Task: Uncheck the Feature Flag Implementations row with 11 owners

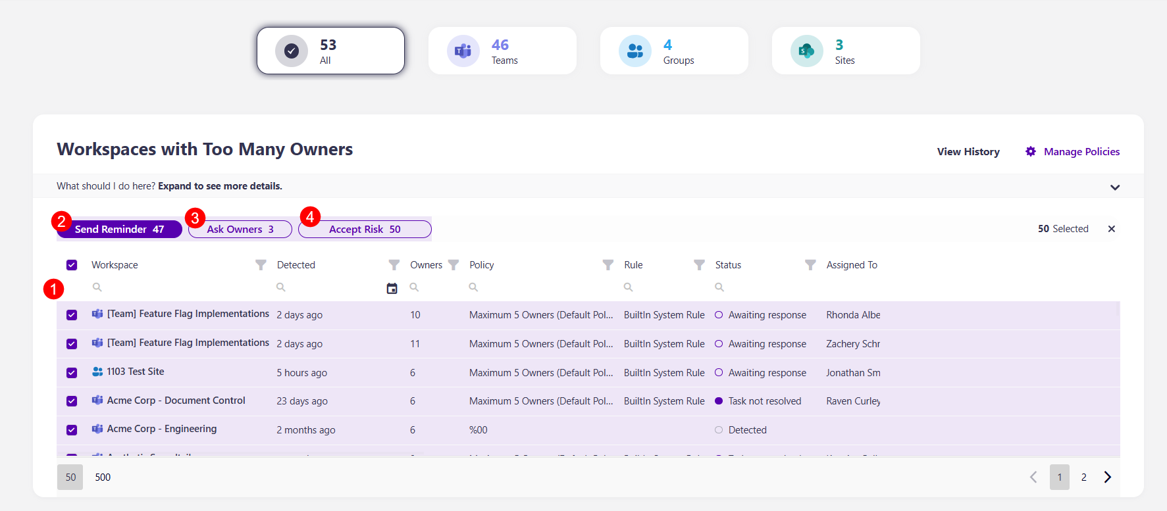Action: coord(72,344)
